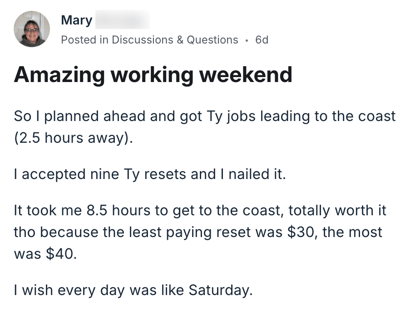
Task: Click the 'I accepted nine Ty resets' line
Action: click(x=150, y=174)
